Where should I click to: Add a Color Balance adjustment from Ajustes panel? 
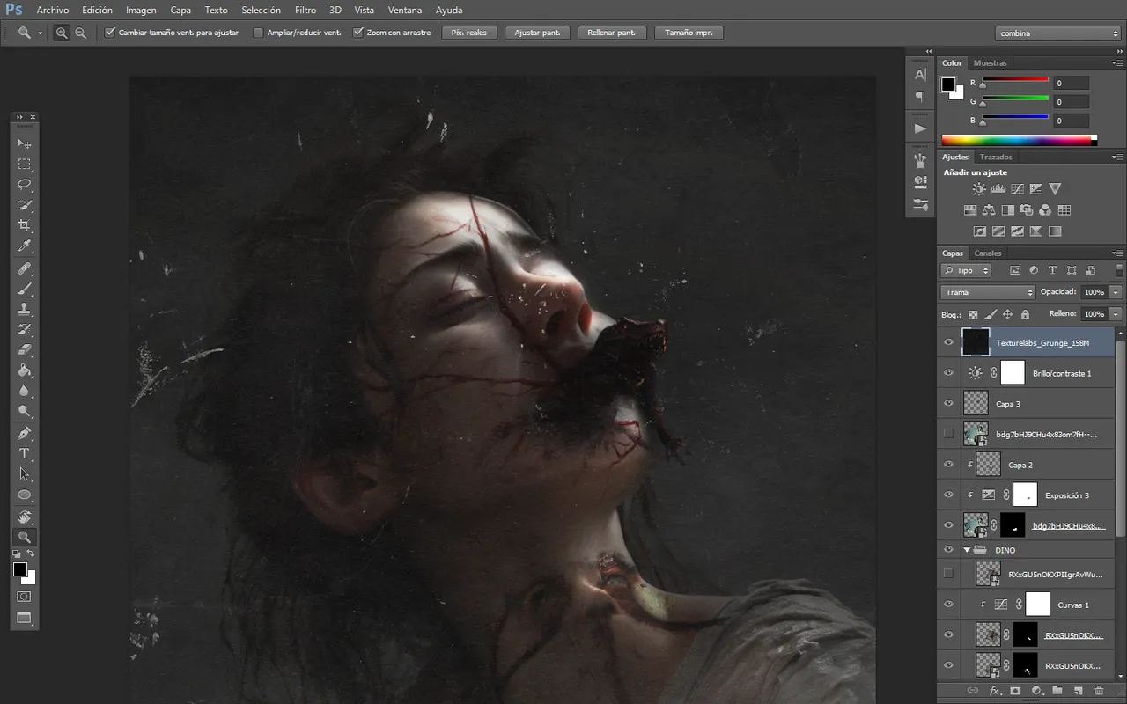(989, 210)
